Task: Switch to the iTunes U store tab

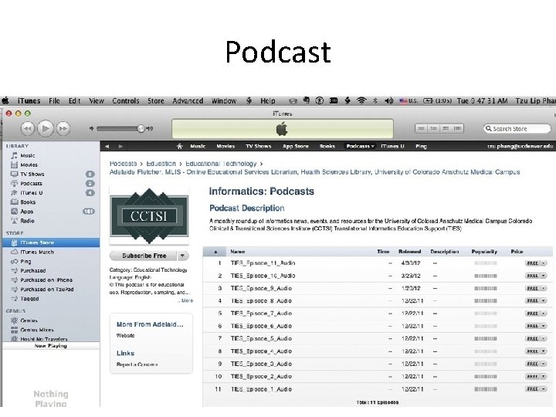Action: coord(392,146)
